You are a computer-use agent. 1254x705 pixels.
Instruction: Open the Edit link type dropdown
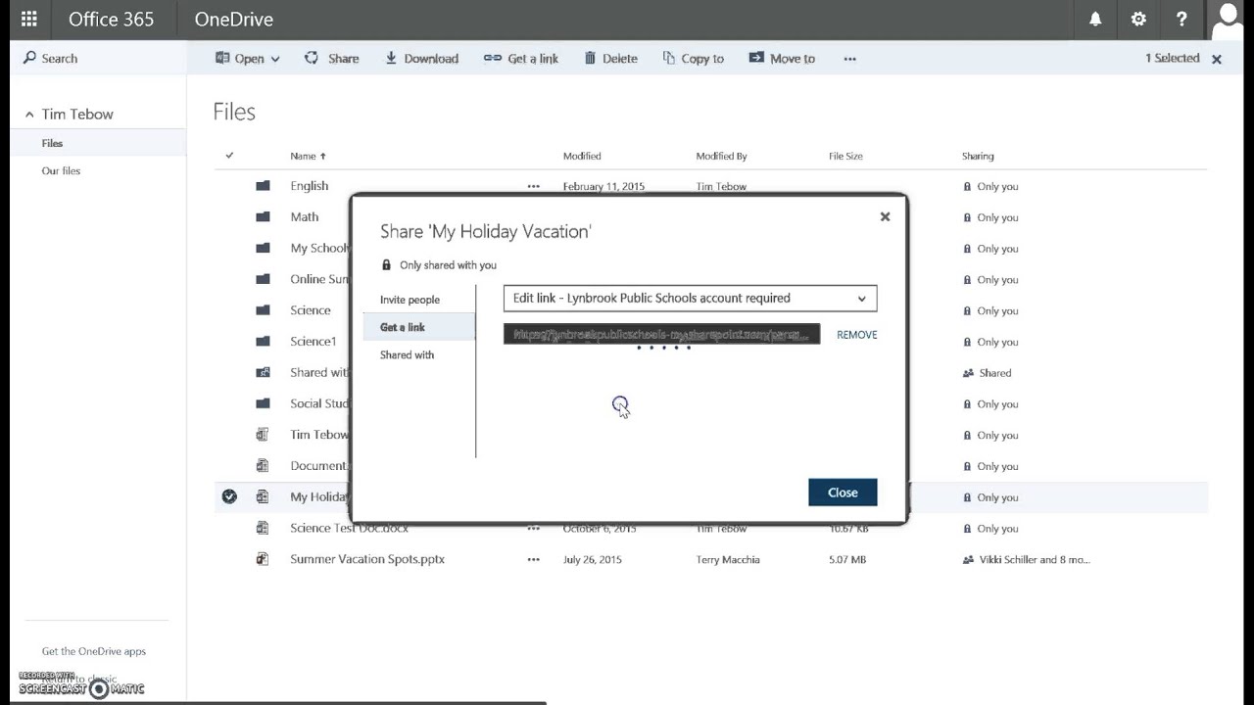click(690, 298)
